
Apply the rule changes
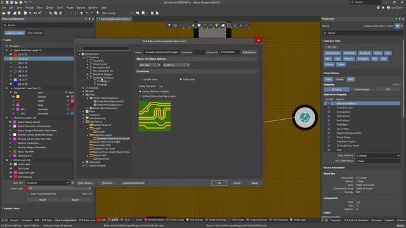point(254,183)
